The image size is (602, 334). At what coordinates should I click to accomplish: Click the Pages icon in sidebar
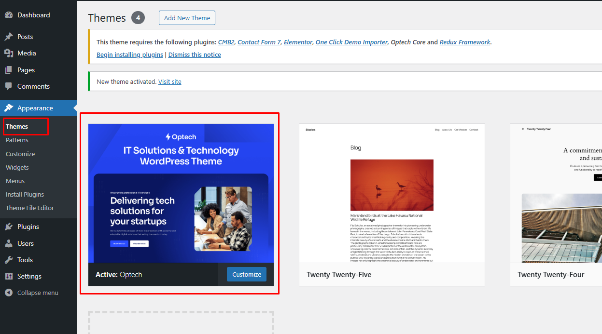pyautogui.click(x=9, y=70)
